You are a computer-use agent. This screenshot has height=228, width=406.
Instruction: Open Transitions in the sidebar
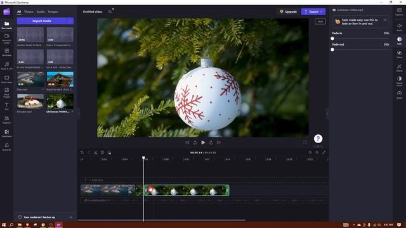[x=7, y=134]
